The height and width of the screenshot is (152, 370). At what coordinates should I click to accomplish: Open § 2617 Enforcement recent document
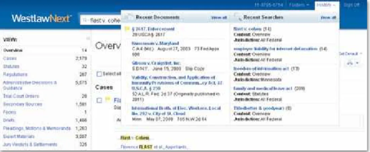pos(153,29)
